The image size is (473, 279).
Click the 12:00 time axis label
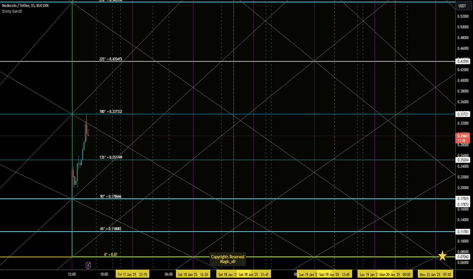click(x=72, y=274)
